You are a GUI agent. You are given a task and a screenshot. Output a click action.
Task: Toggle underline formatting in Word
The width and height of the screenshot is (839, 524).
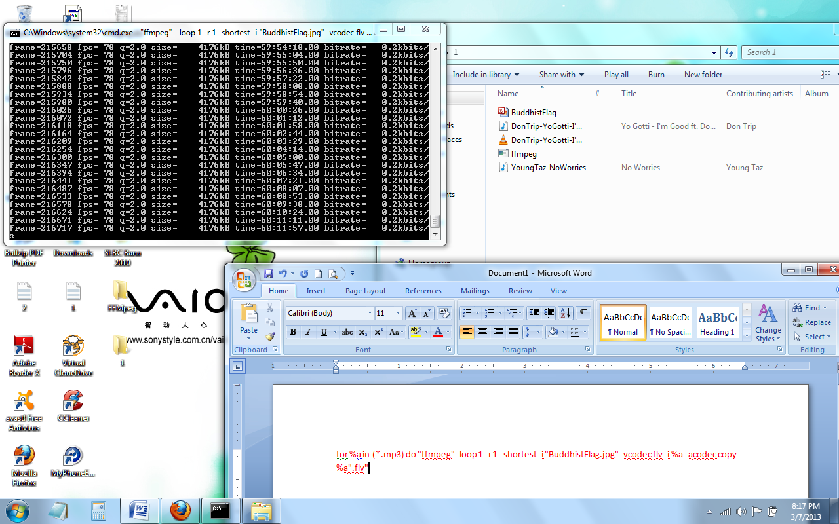pyautogui.click(x=324, y=332)
